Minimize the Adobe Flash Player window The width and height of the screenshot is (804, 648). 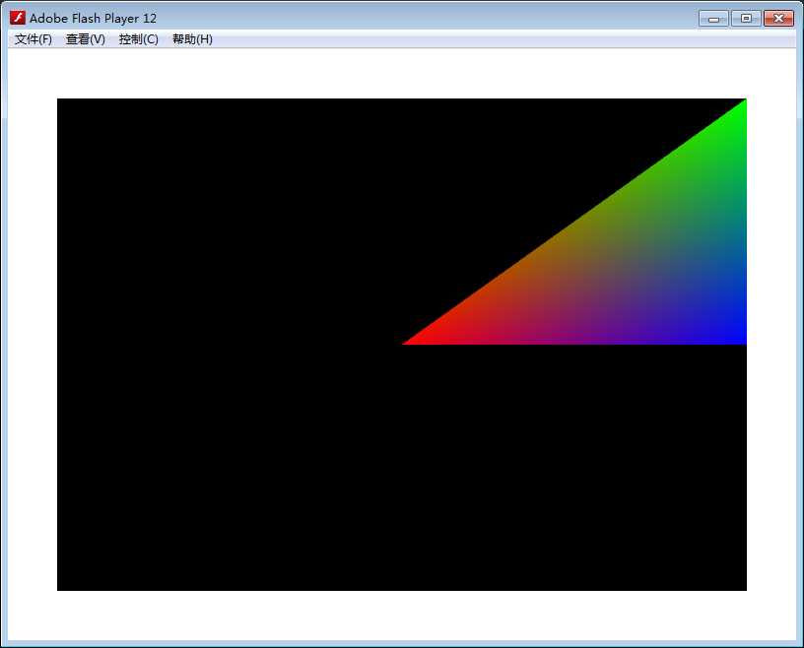[x=713, y=19]
